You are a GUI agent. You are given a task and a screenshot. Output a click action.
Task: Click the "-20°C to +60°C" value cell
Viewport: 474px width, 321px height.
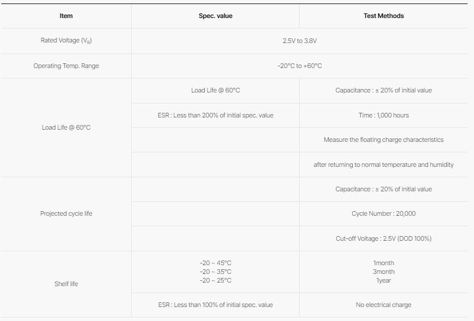[299, 66]
